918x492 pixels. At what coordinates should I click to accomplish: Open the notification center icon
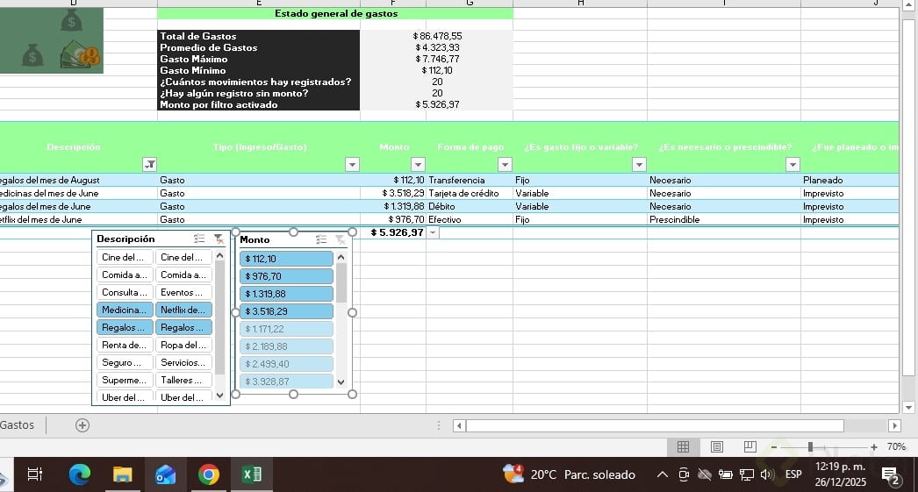point(891,476)
